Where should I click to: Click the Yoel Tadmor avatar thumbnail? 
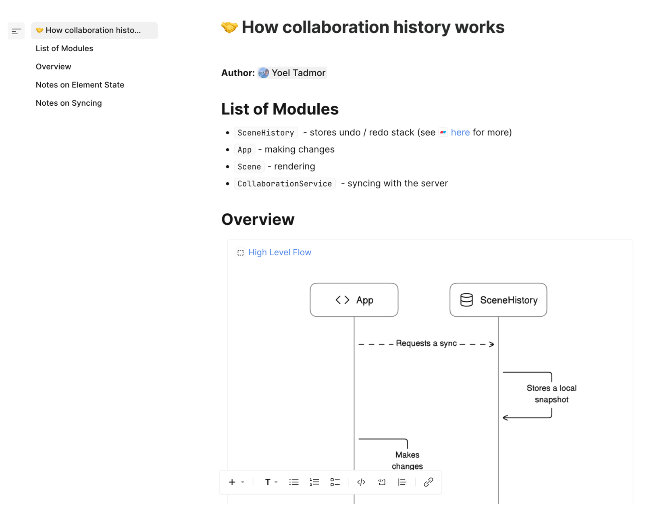[x=263, y=73]
